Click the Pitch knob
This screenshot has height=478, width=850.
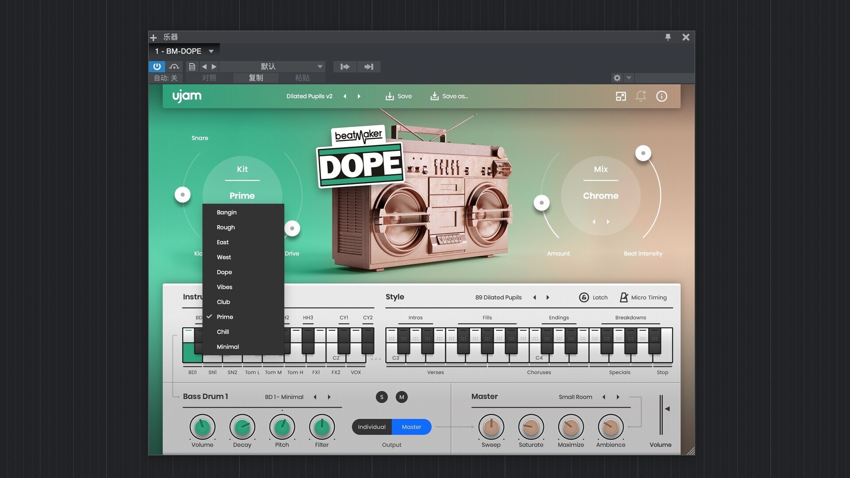point(282,427)
